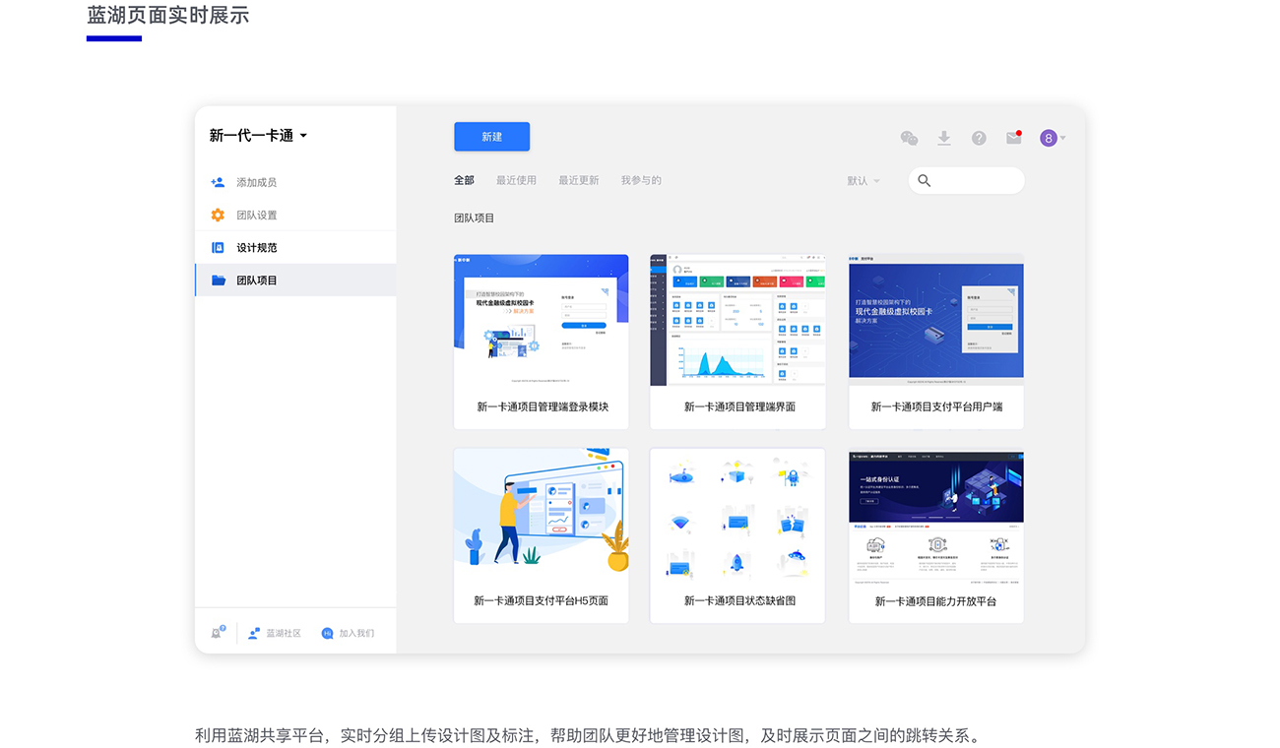Switch to the 全部 tab
The width and height of the screenshot is (1280, 748).
pyautogui.click(x=464, y=180)
